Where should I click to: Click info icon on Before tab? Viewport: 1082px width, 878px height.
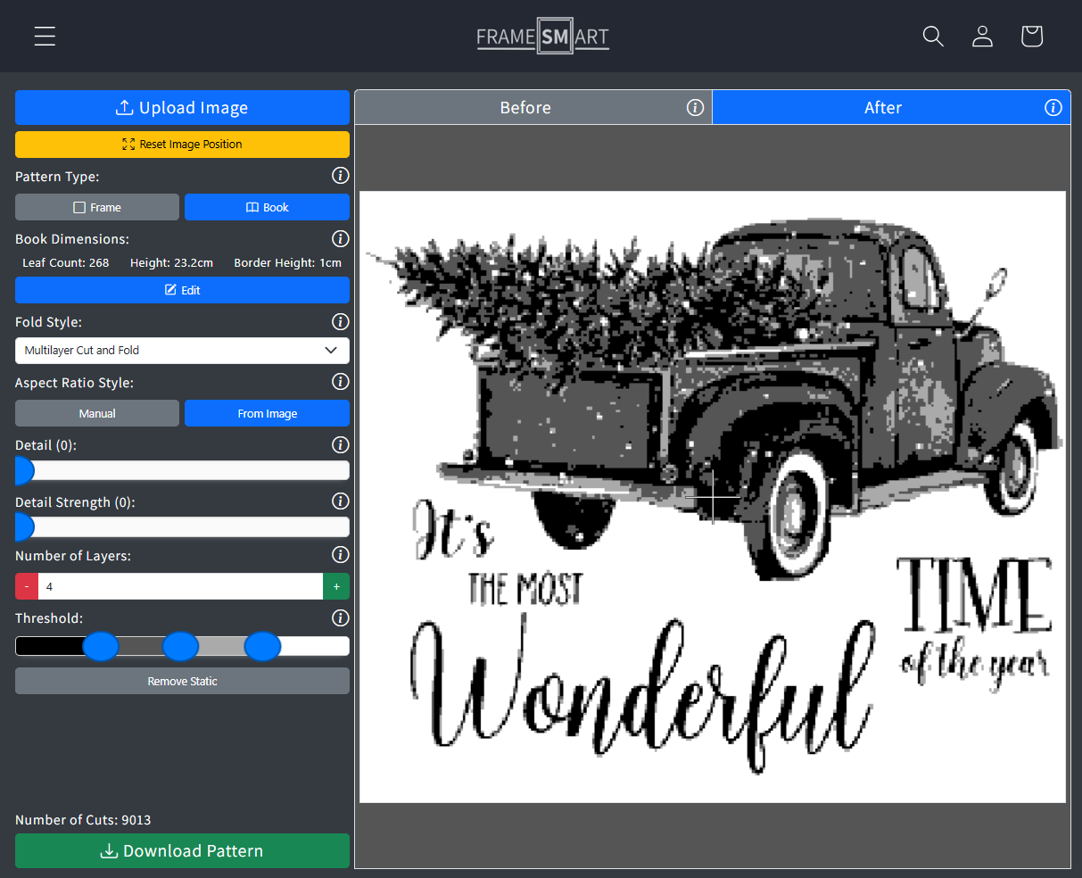tap(696, 107)
